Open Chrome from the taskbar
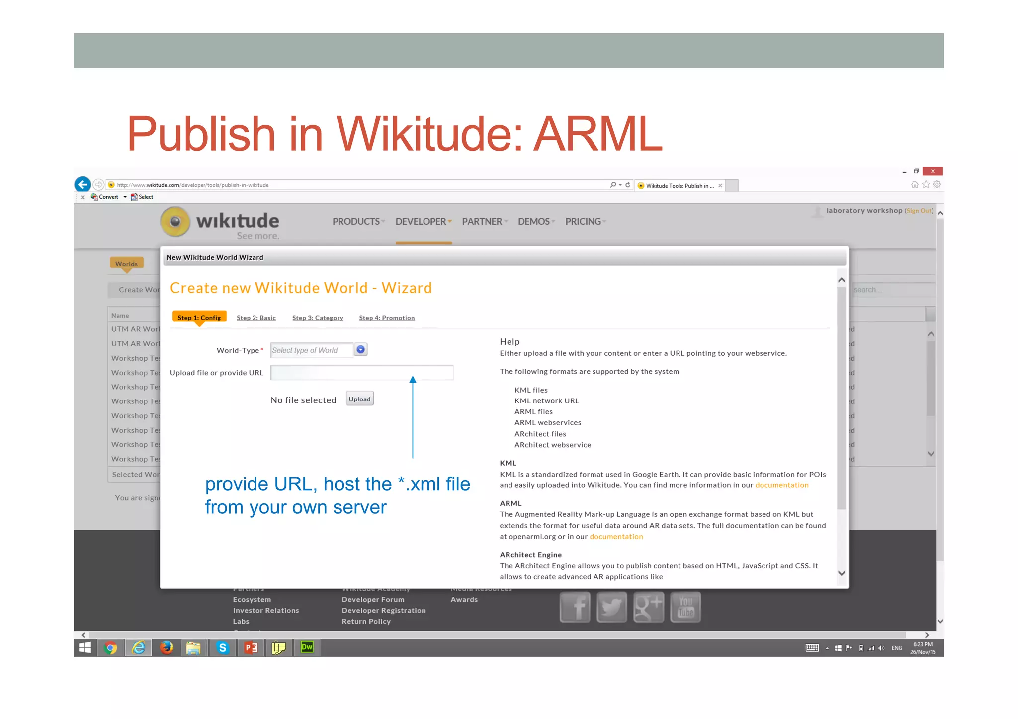The height and width of the screenshot is (719, 1018). [x=111, y=648]
